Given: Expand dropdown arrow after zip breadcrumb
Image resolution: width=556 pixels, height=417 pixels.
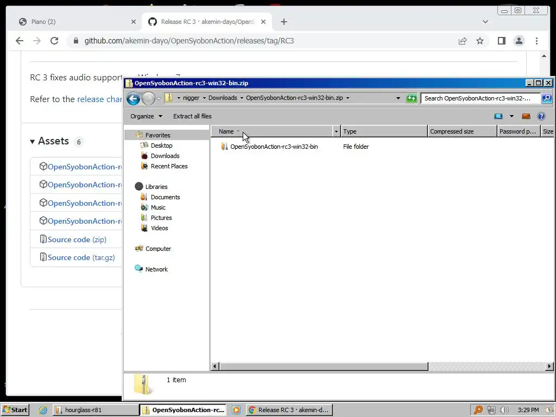Looking at the screenshot, I should pos(347,98).
